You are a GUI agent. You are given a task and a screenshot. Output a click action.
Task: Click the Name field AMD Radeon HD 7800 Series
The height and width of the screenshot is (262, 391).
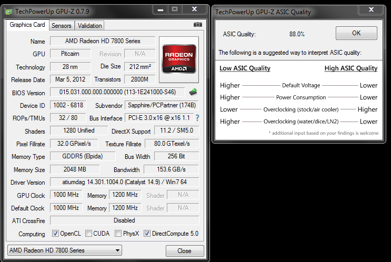point(103,41)
